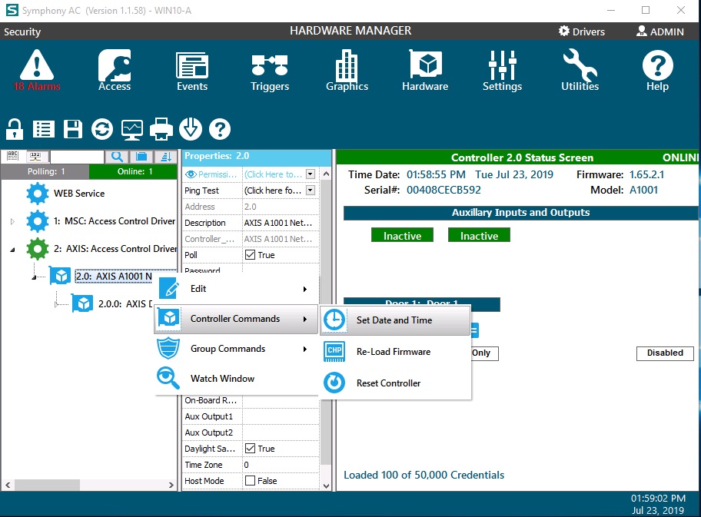This screenshot has width=701, height=517.
Task: Click the refresh toolbar icon
Action: click(102, 129)
